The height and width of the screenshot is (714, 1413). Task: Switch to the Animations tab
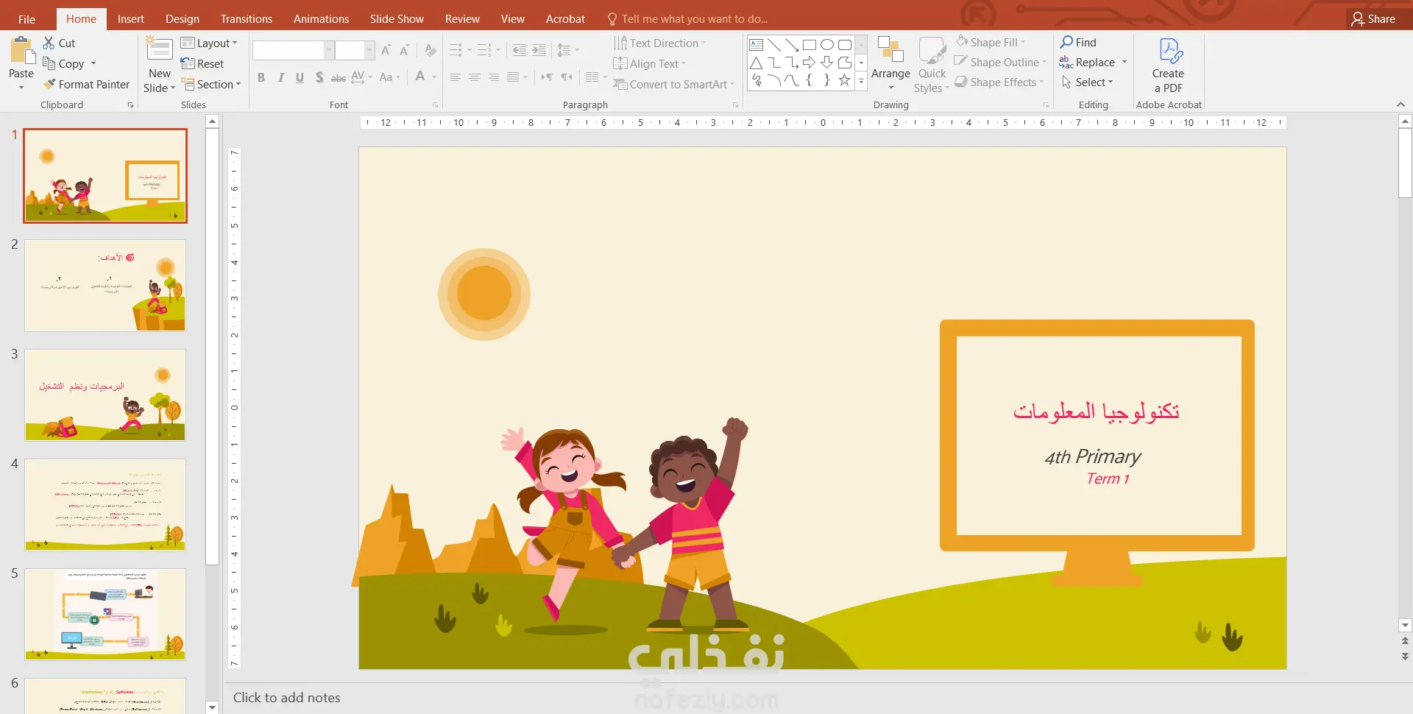[321, 19]
